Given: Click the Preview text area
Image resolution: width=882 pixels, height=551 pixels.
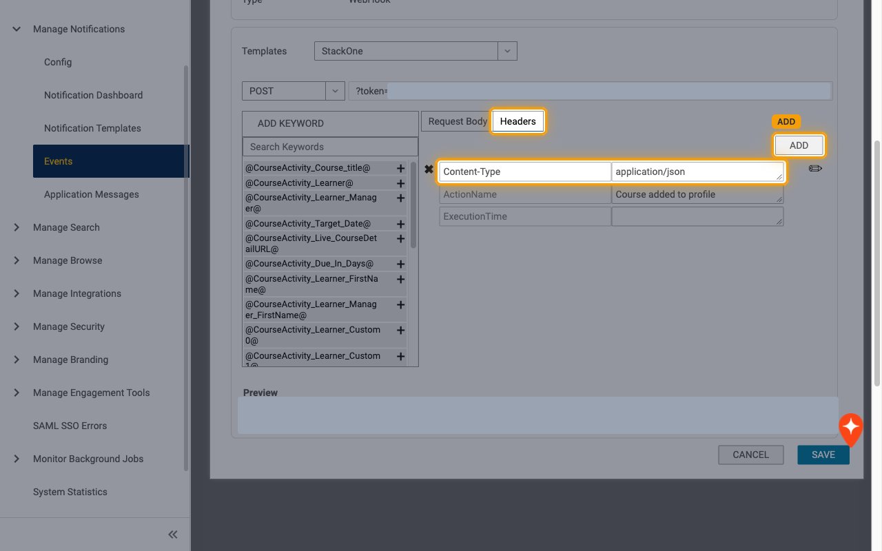Looking at the screenshot, I should click(538, 415).
